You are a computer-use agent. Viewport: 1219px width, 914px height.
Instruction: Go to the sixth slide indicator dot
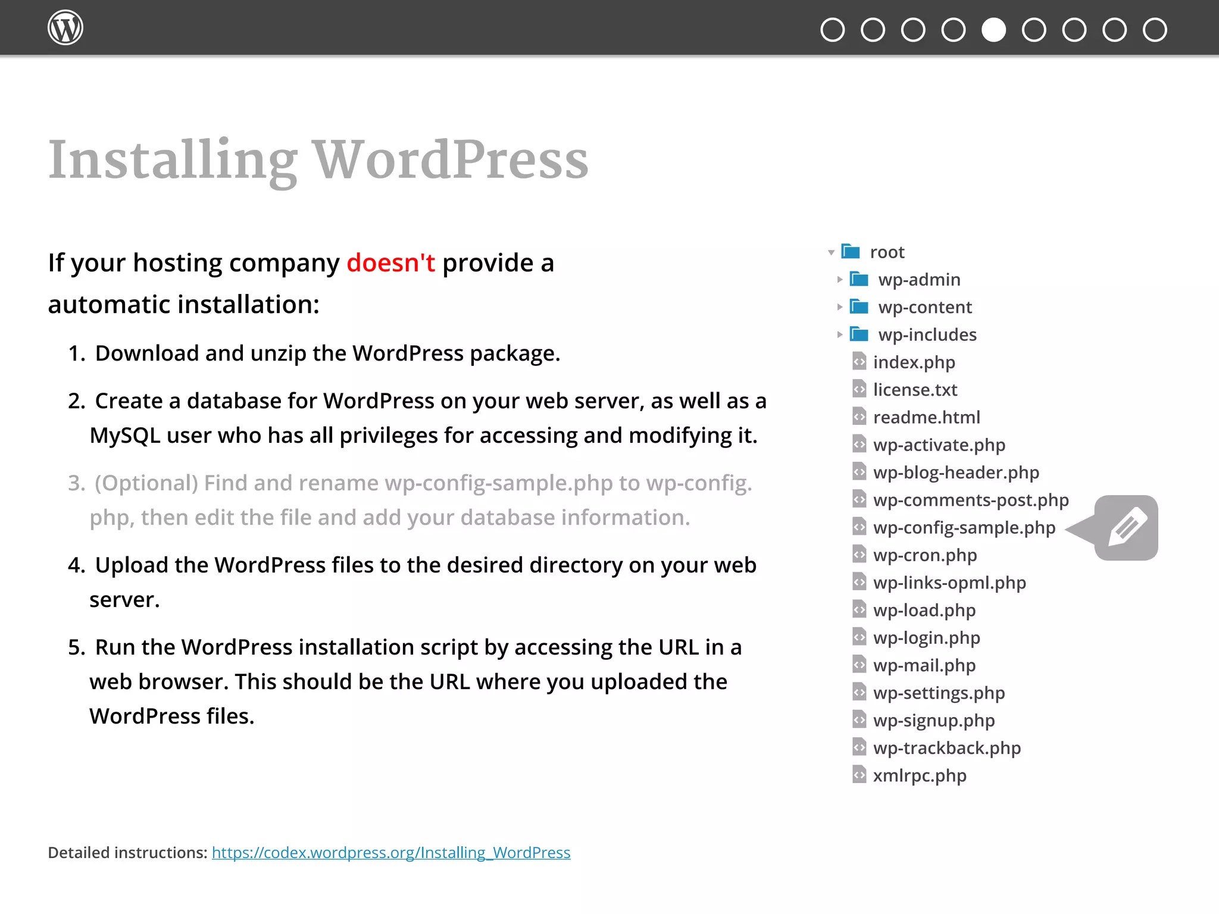[x=1034, y=30]
